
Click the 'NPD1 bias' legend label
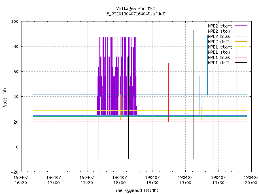coord(219,57)
